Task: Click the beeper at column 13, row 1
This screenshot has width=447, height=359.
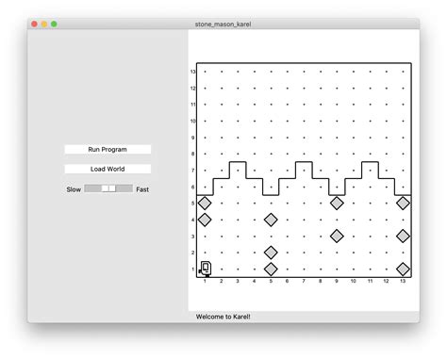Action: [x=403, y=269]
